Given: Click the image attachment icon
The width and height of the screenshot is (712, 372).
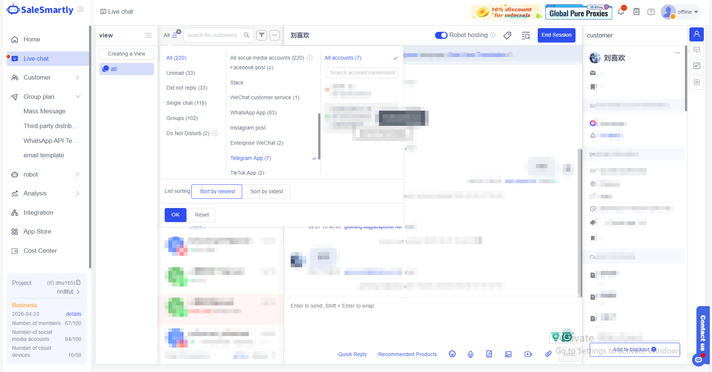Looking at the screenshot, I should tap(508, 354).
